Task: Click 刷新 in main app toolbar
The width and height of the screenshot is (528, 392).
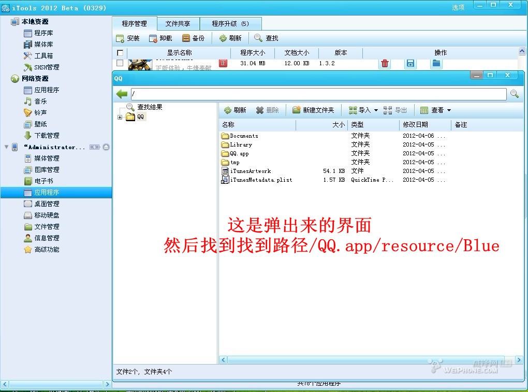Action: pos(230,38)
